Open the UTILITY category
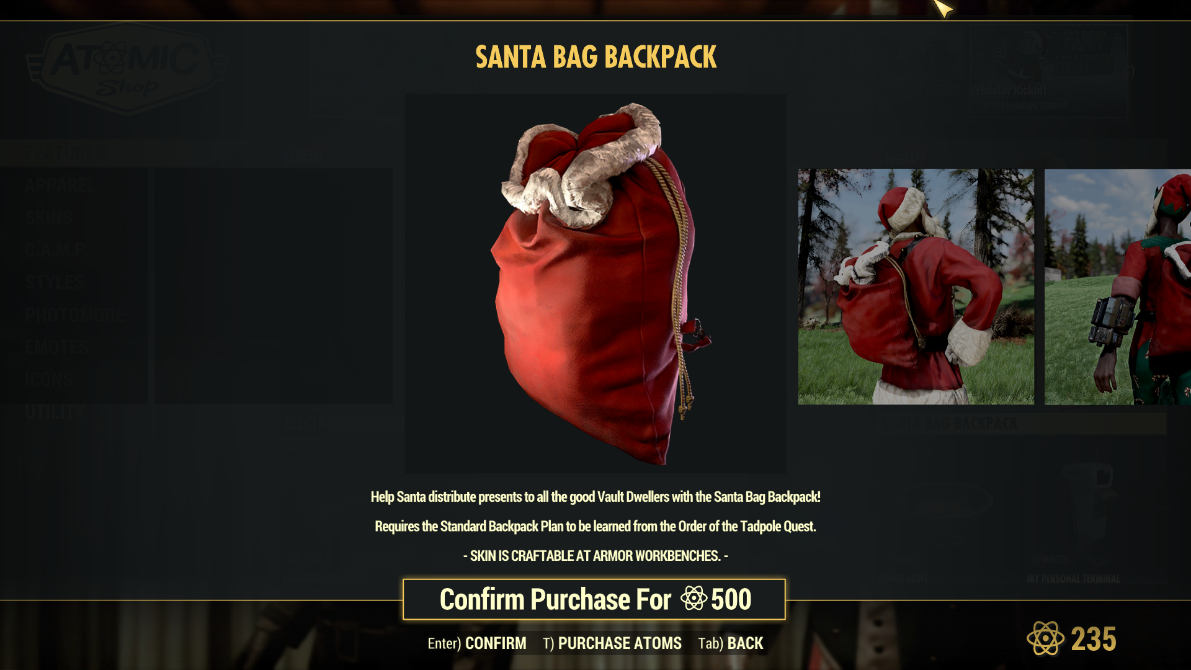Screen dimensions: 1191x670 (x=55, y=412)
